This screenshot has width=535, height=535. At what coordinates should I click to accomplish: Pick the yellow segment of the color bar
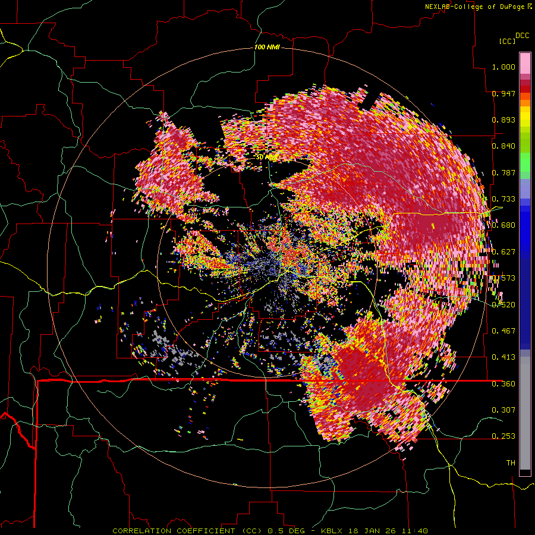click(525, 117)
